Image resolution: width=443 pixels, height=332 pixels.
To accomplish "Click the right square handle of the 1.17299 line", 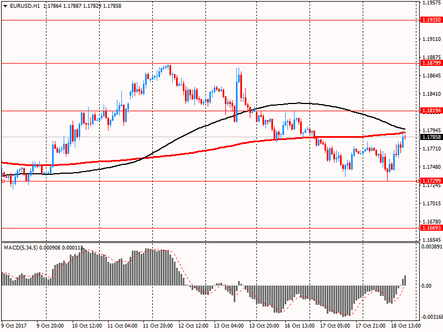I will click(418, 181).
